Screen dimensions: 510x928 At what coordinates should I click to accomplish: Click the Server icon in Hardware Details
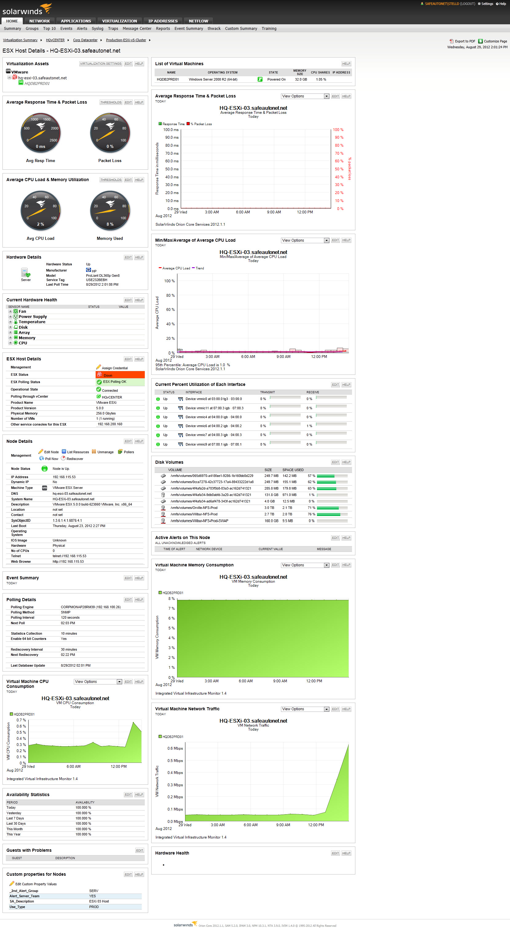(x=26, y=273)
